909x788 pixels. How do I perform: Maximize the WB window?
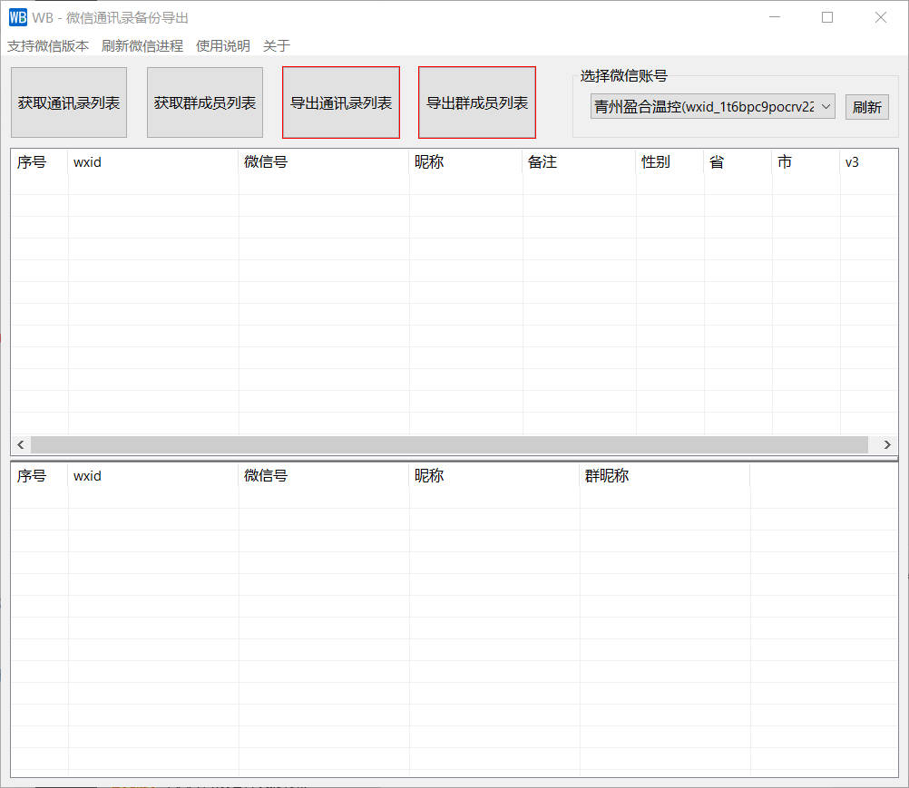827,17
